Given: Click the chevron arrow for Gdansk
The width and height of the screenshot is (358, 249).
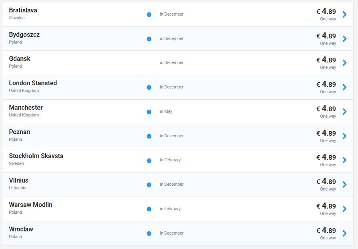Looking at the screenshot, I should 344,63.
